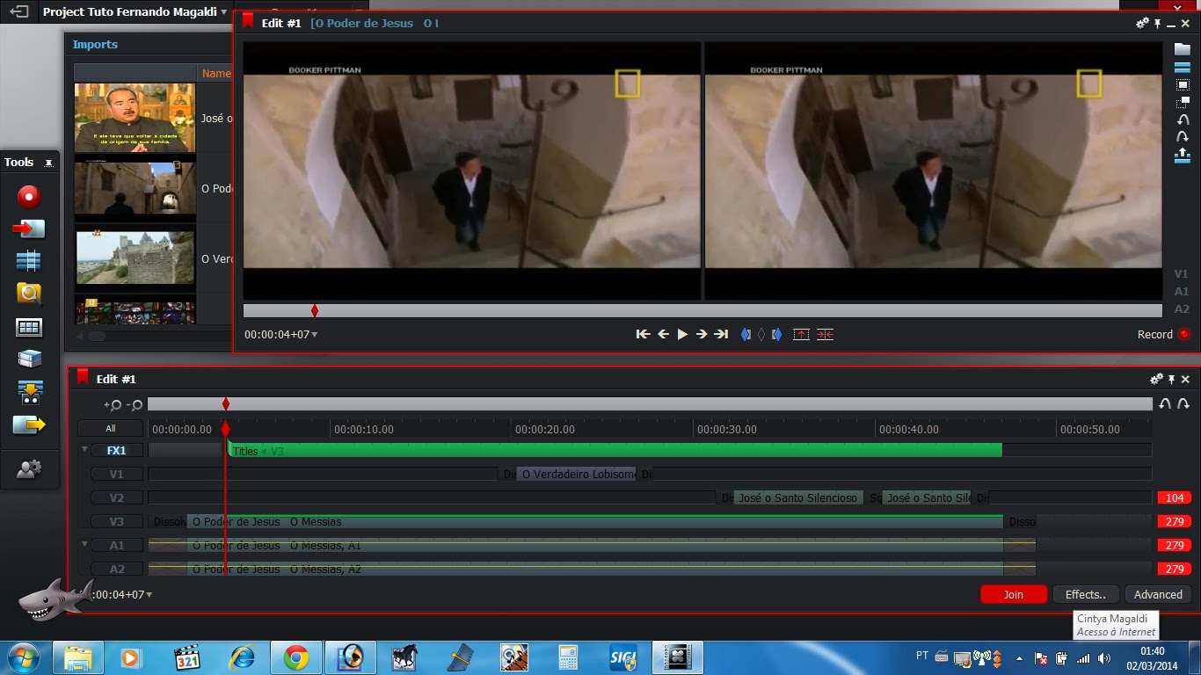
Task: Click the Join button
Action: coord(1014,595)
